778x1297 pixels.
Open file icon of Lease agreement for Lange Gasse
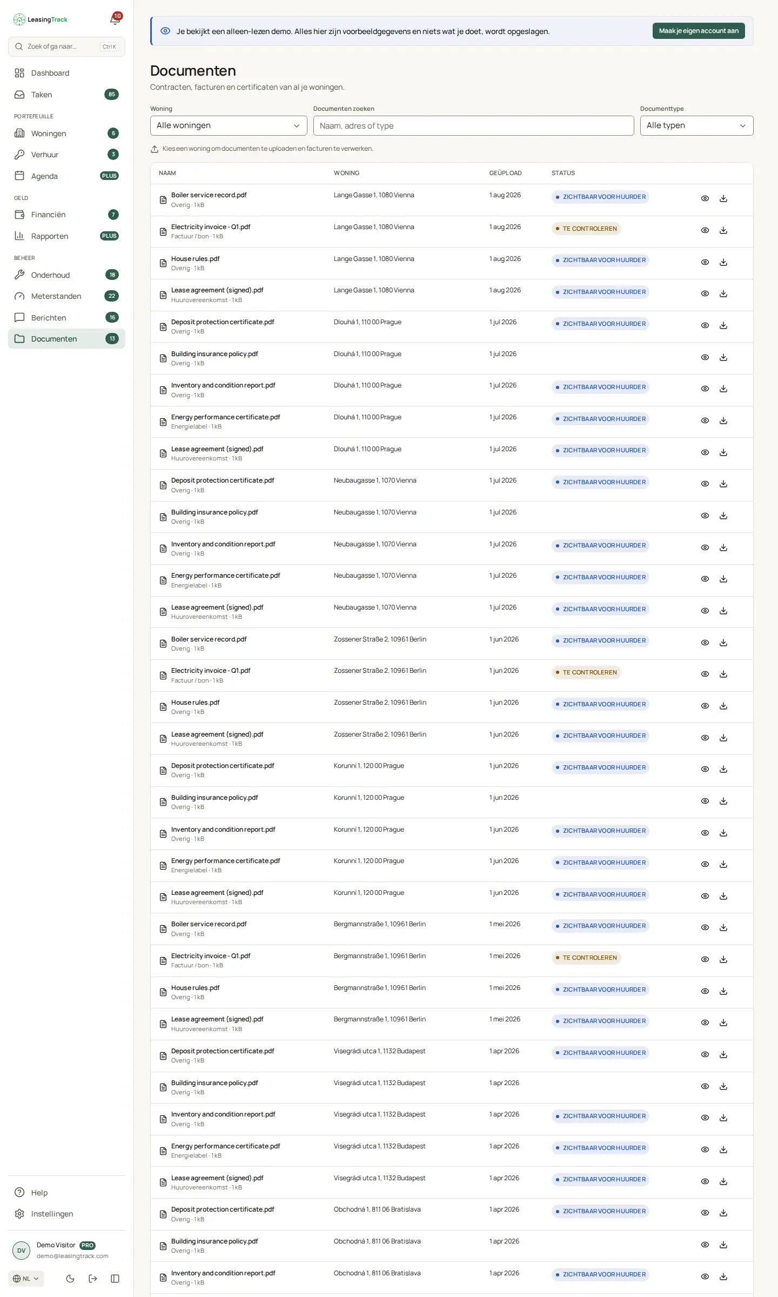[163, 295]
